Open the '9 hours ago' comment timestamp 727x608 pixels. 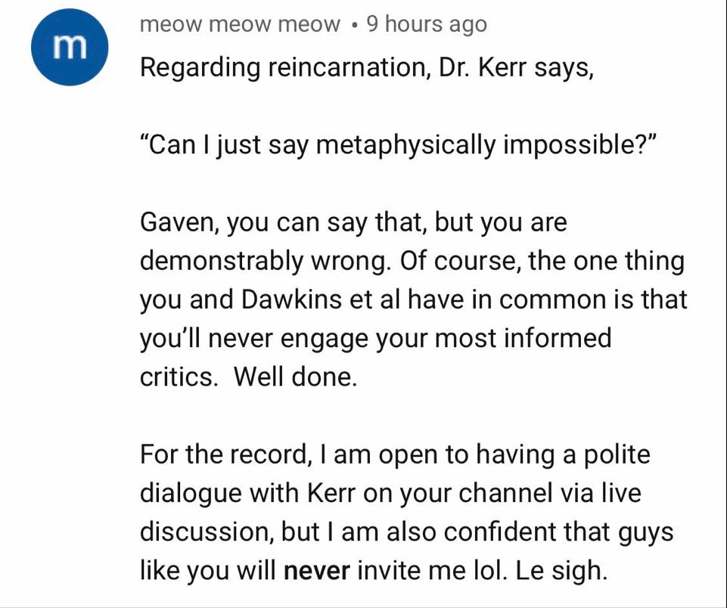427,24
